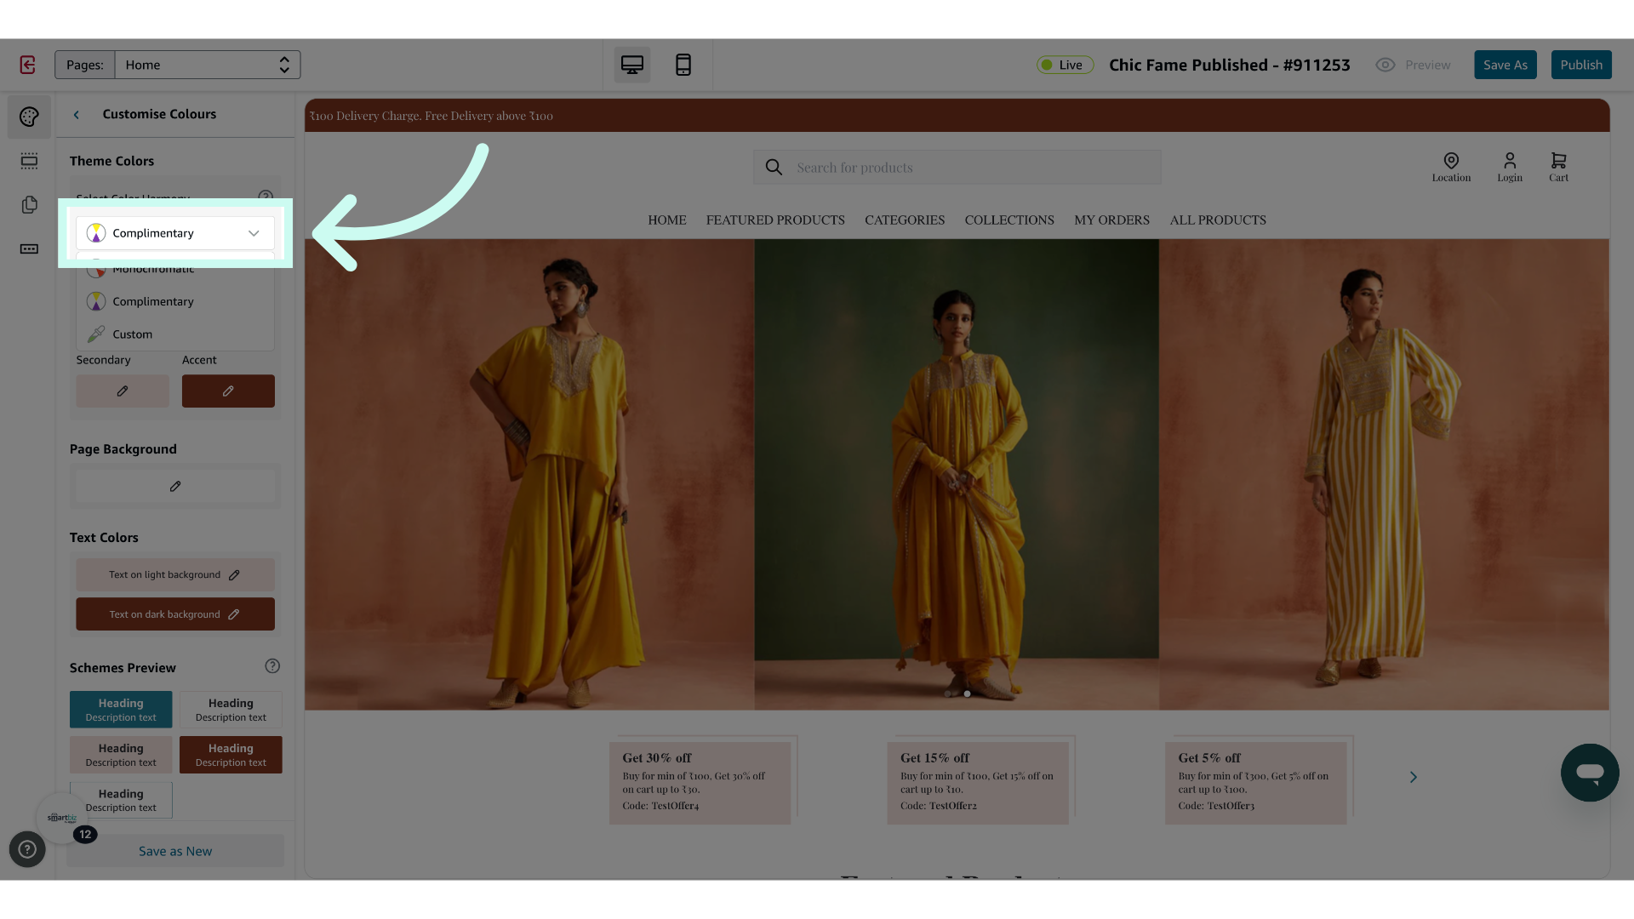Edit Text on light background colour
This screenshot has width=1634, height=919.
point(175,574)
